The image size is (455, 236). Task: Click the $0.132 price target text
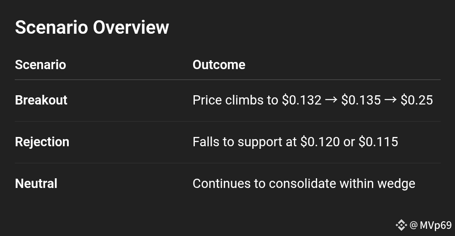tap(302, 100)
